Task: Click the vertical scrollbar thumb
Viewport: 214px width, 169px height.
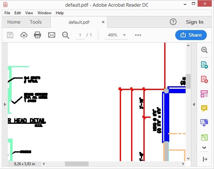Action: pos(188,81)
